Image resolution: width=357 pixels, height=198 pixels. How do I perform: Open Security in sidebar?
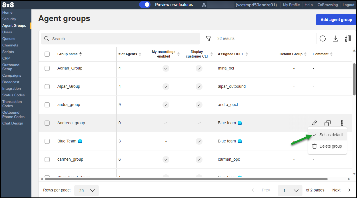pyautogui.click(x=9, y=19)
